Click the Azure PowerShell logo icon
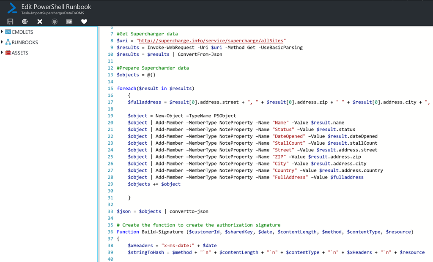The image size is (433, 262). click(12, 8)
